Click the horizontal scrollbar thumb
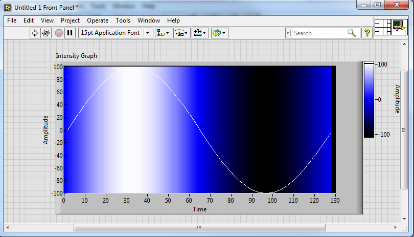The image size is (414, 237). (x=199, y=227)
